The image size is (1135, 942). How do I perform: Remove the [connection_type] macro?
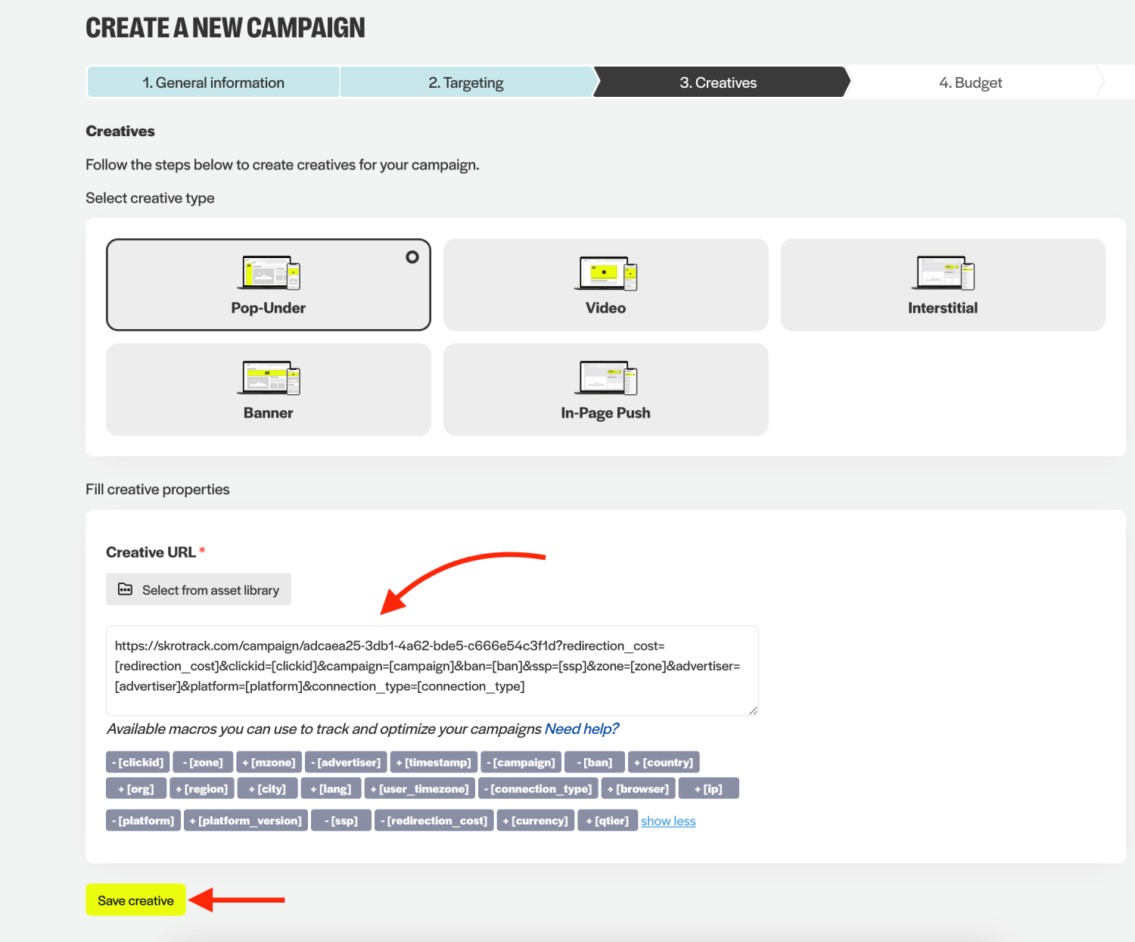[538, 788]
